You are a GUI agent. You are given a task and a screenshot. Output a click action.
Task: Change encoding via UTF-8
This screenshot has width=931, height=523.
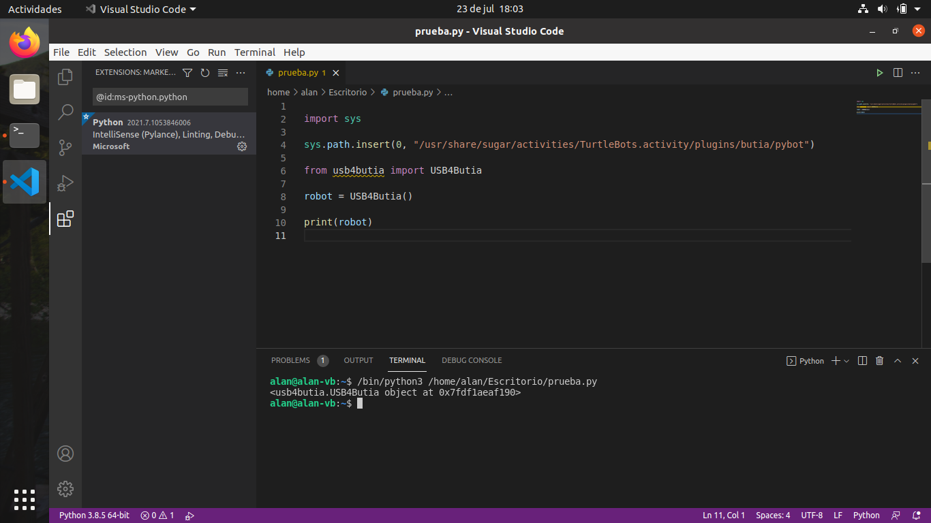[812, 516]
